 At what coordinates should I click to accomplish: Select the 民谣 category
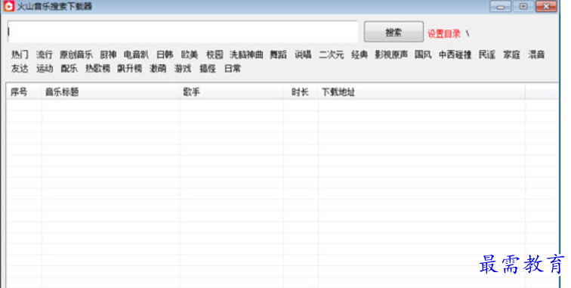click(487, 54)
